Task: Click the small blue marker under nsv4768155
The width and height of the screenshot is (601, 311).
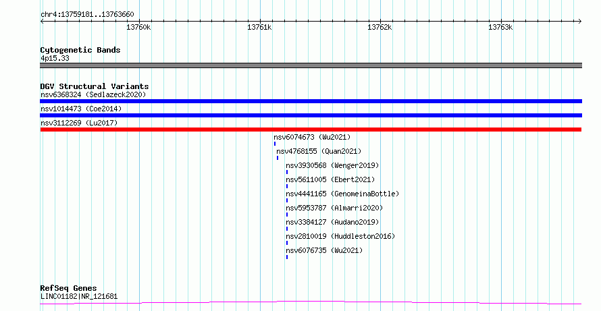Action: click(278, 158)
